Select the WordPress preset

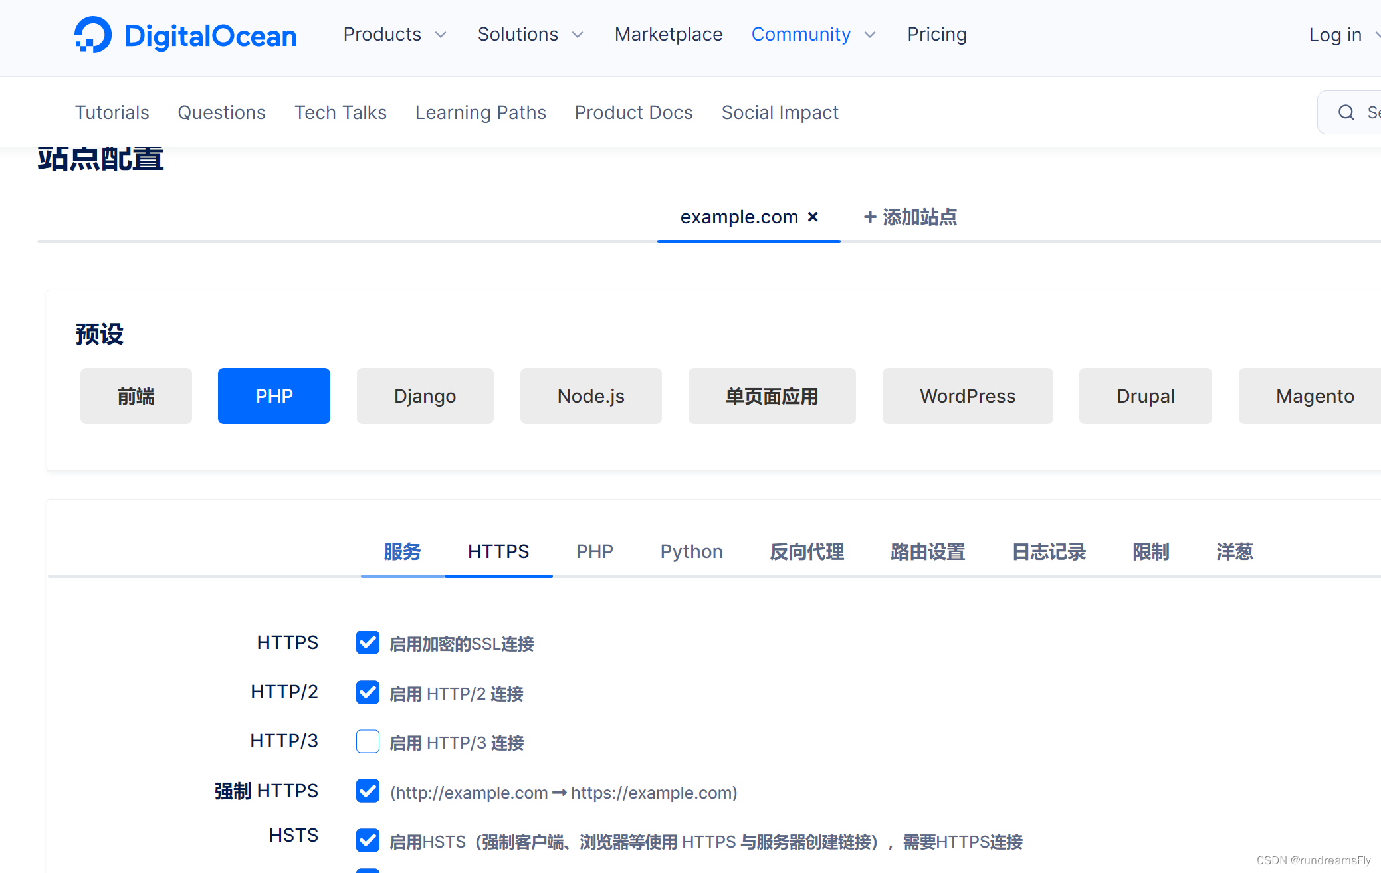pyautogui.click(x=968, y=396)
